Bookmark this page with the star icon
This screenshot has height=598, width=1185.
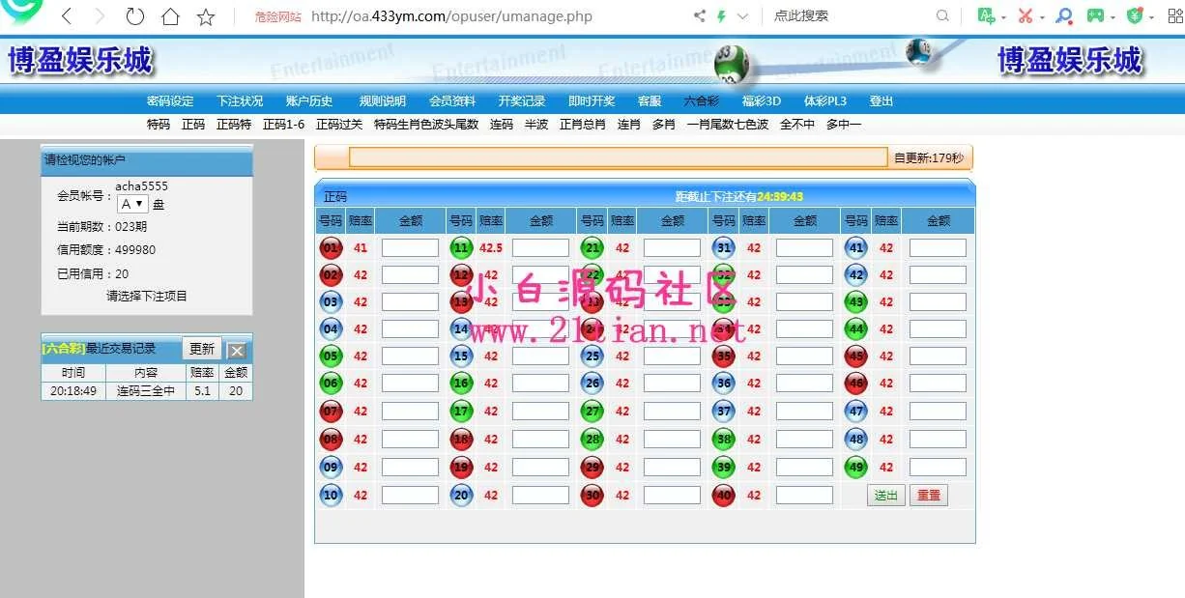206,16
